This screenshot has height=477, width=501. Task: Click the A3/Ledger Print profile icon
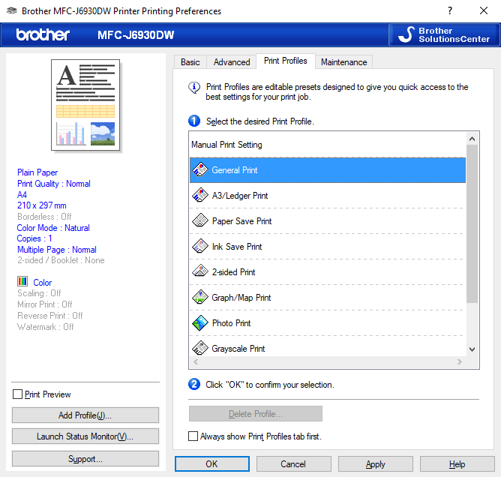[200, 195]
